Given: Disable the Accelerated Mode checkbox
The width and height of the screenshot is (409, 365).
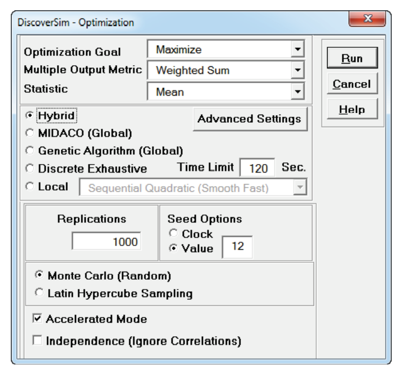Looking at the screenshot, I should 38,319.
